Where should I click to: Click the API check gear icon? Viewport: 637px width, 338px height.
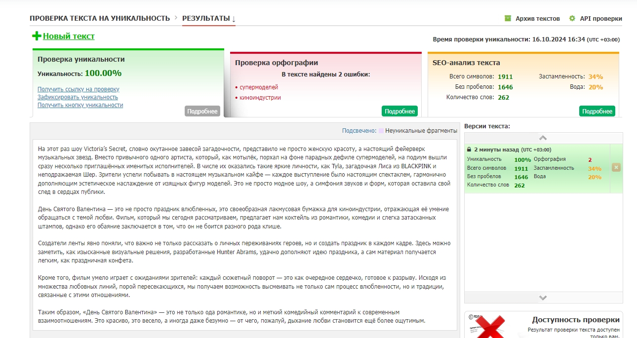point(572,18)
